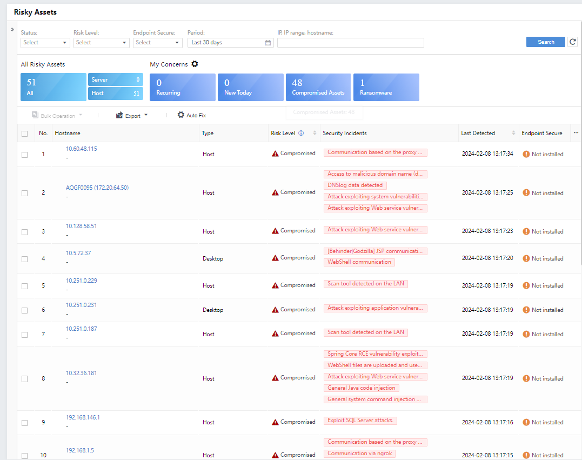Focus the IP, IP range, hostname field
The image size is (582, 460).
[350, 43]
